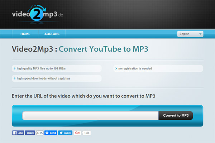The width and height of the screenshot is (215, 143).
Task: Click the Convert to MP3 button
Action: point(176,115)
